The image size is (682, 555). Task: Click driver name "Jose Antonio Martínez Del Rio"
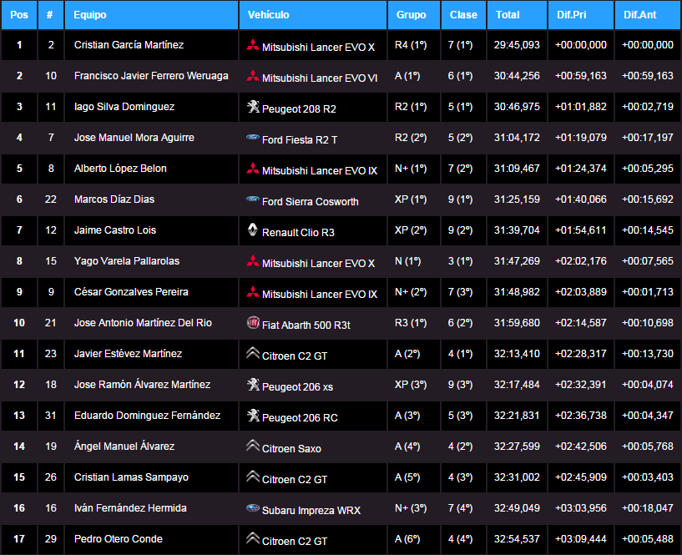143,323
